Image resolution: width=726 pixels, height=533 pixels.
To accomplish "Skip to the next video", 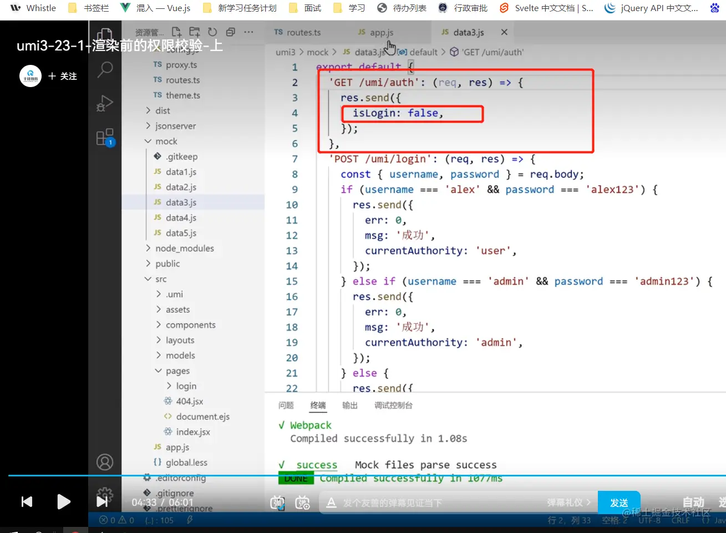I will click(x=102, y=502).
